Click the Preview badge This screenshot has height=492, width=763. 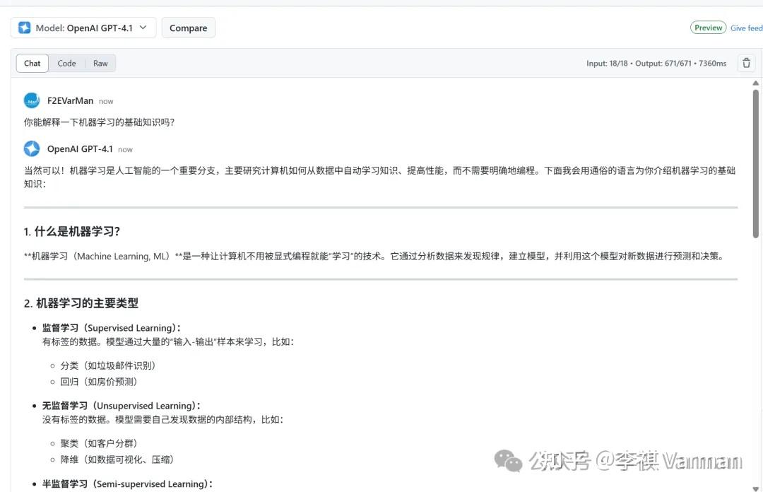point(708,28)
